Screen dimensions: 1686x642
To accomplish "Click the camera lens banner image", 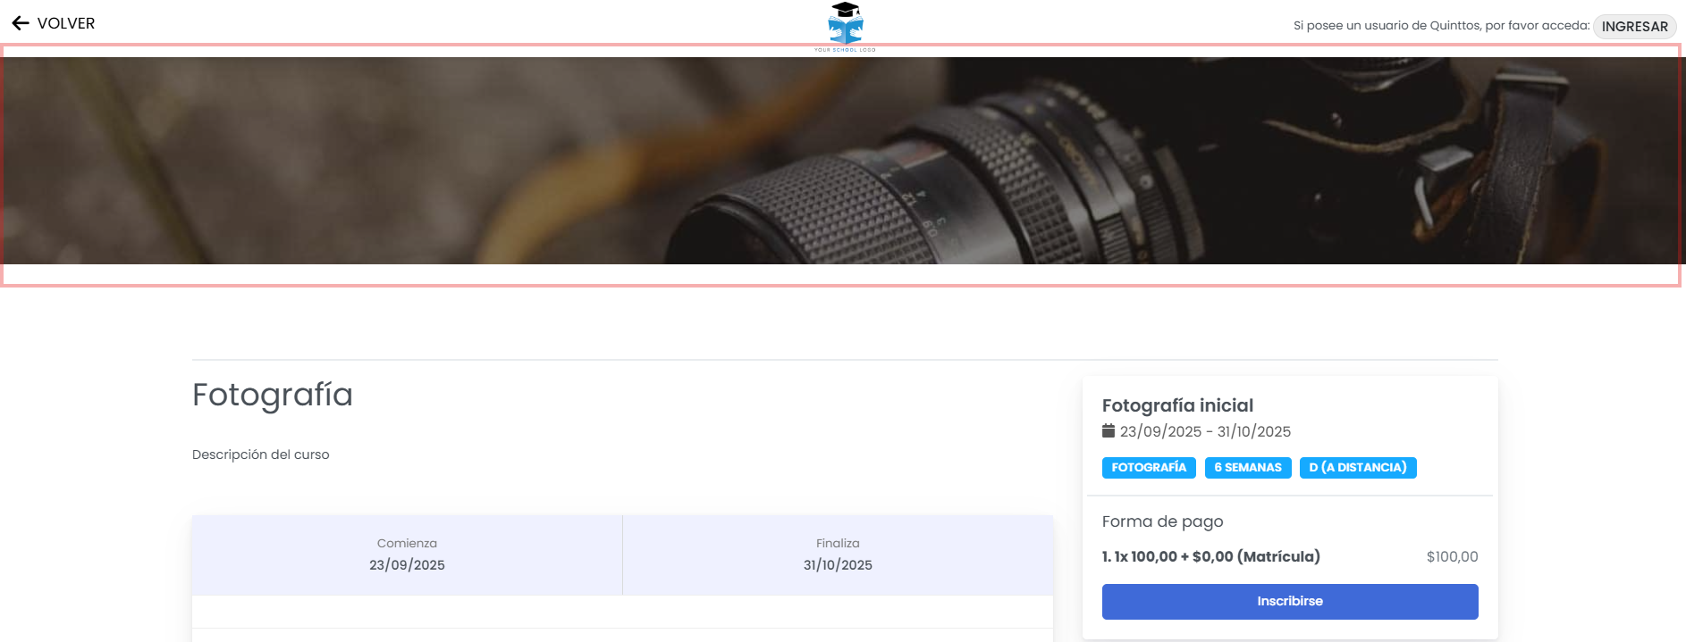I will (x=842, y=161).
